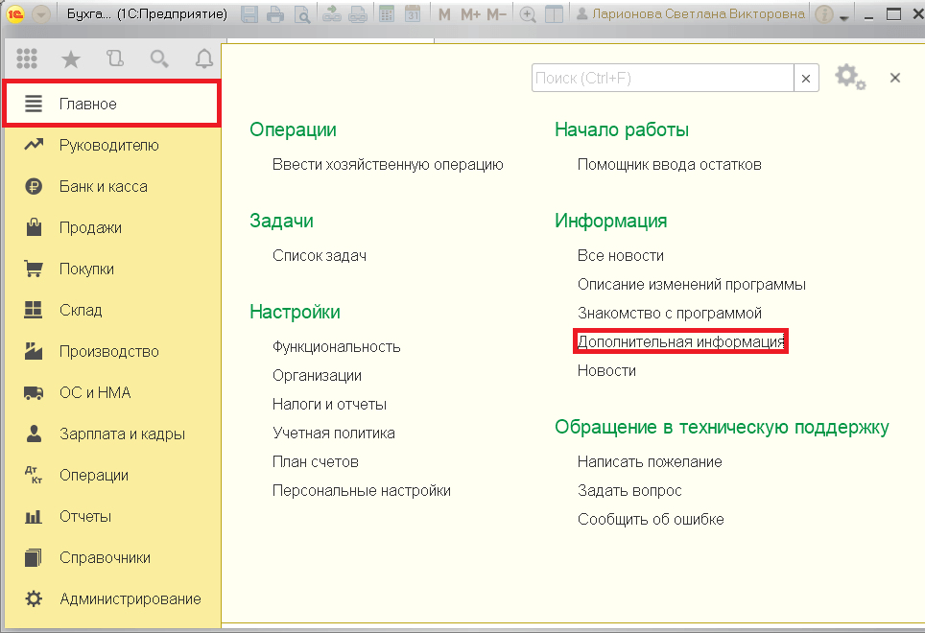Click the Информация group heading
Screen dimensions: 925x633
(x=610, y=221)
